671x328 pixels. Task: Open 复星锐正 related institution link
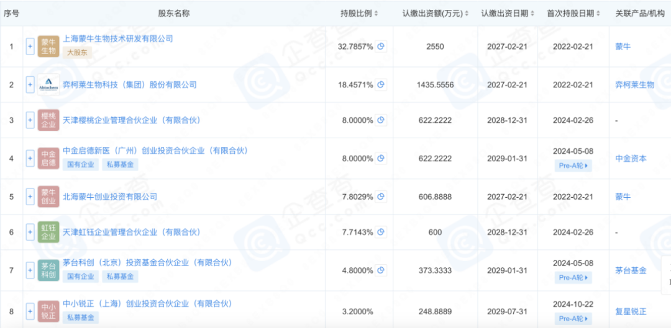(631, 312)
